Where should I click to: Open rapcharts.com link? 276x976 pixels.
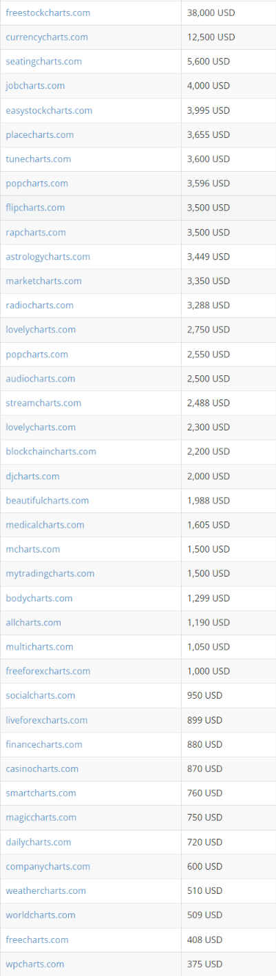coord(36,232)
